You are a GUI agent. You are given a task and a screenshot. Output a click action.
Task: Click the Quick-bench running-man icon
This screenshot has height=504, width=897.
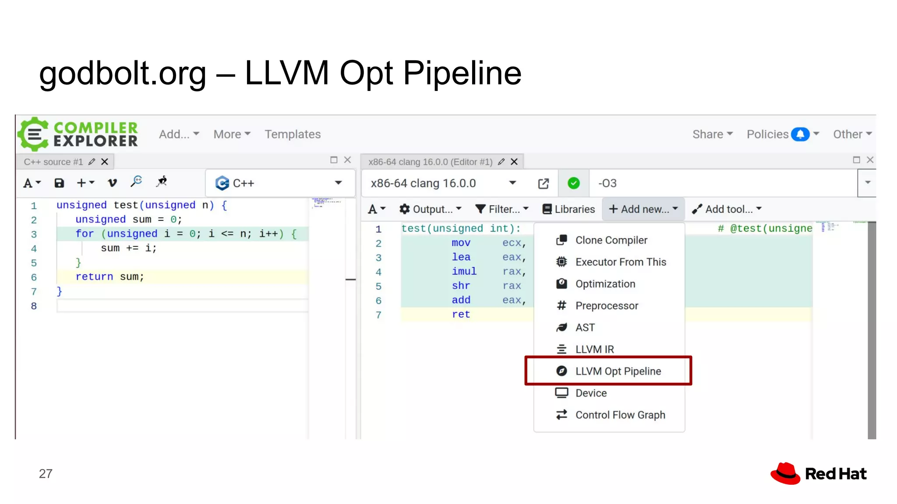click(162, 181)
